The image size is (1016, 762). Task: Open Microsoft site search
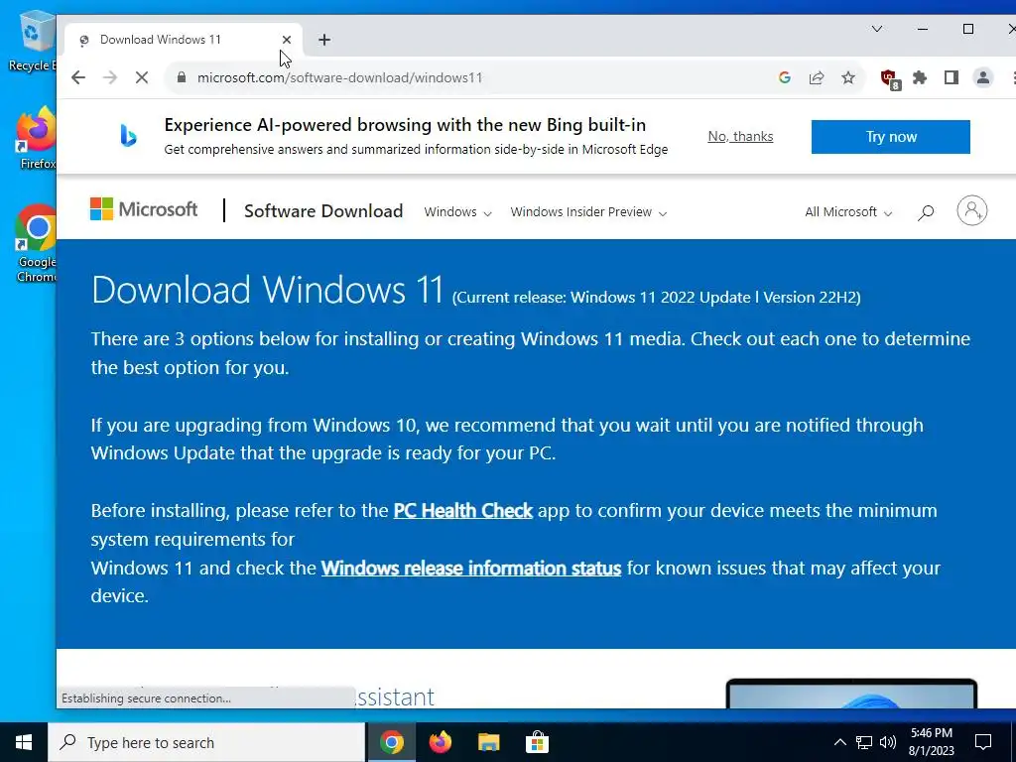click(926, 212)
